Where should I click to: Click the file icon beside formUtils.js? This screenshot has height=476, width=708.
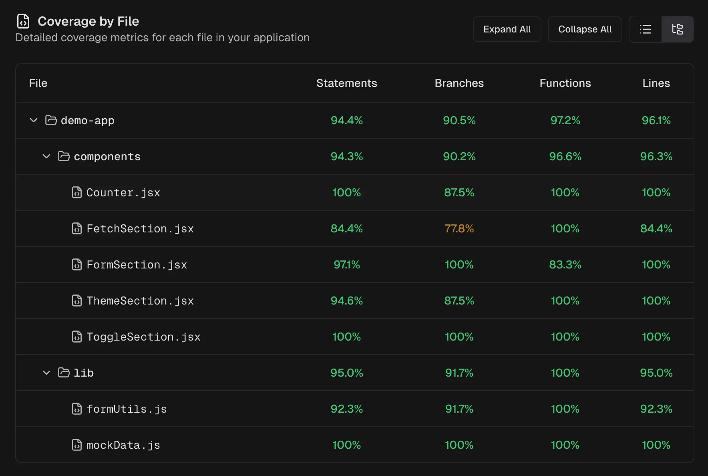[76, 409]
